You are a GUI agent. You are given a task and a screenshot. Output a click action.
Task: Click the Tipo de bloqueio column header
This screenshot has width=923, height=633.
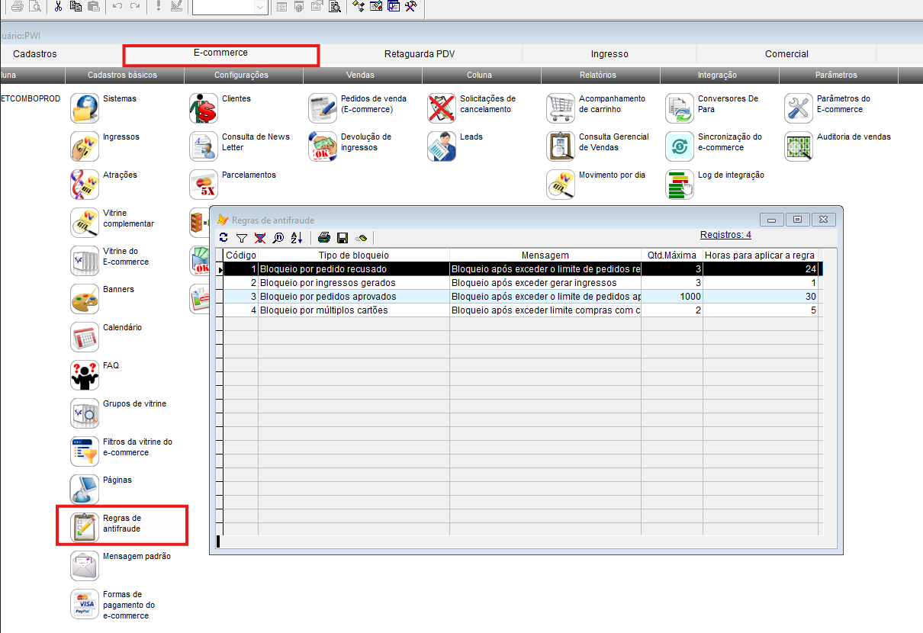pyautogui.click(x=353, y=255)
